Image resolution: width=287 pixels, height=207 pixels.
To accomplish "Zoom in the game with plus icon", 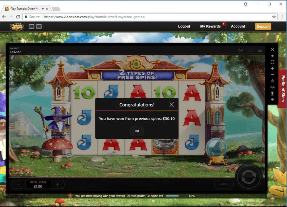I will [273, 68].
